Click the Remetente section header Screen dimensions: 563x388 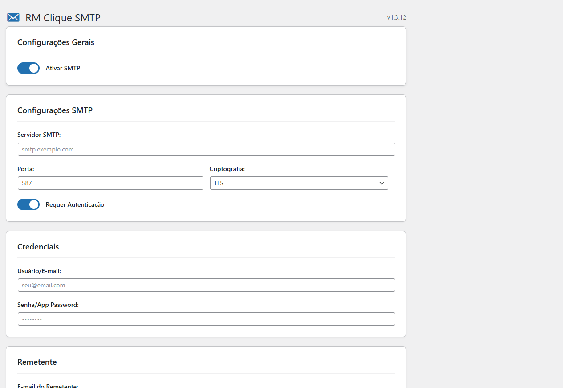pyautogui.click(x=37, y=362)
